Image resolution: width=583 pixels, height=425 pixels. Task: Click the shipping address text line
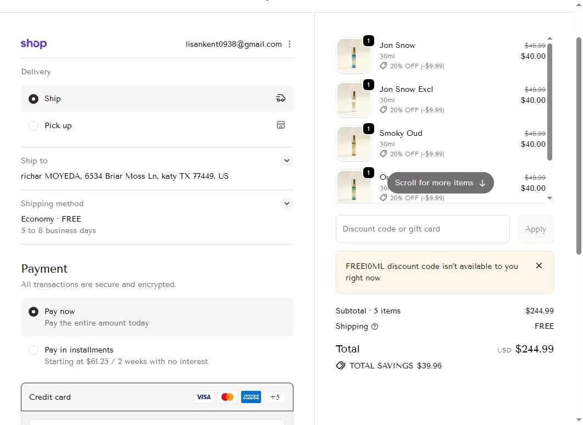point(125,176)
